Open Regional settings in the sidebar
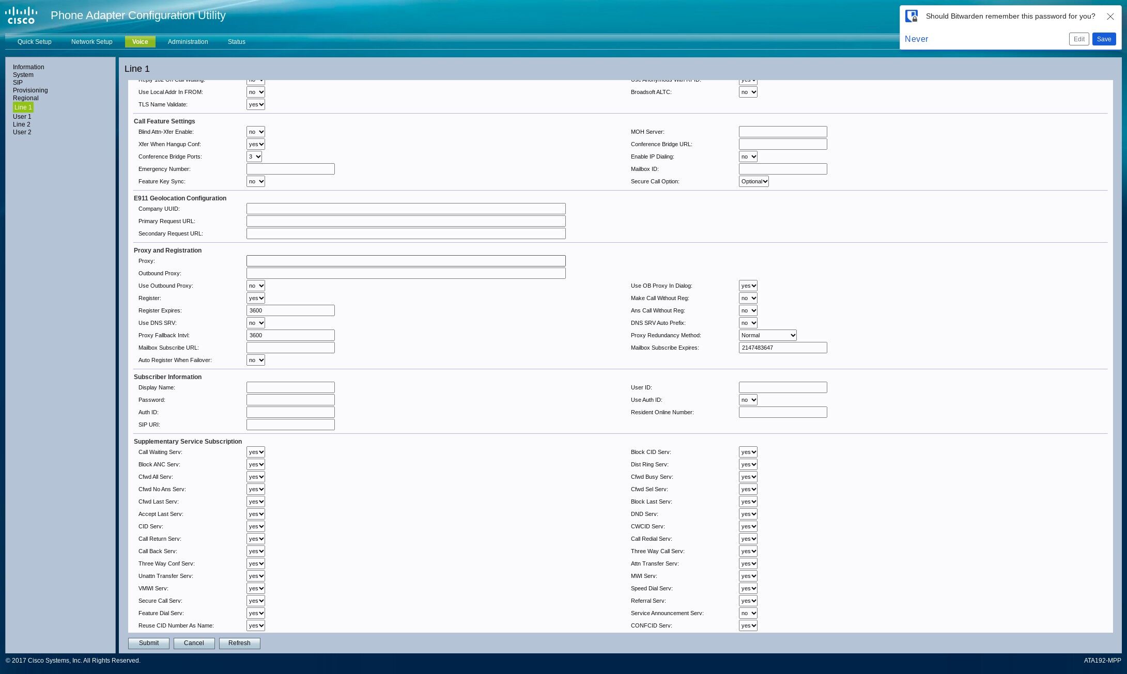Image resolution: width=1127 pixels, height=674 pixels. tap(26, 98)
